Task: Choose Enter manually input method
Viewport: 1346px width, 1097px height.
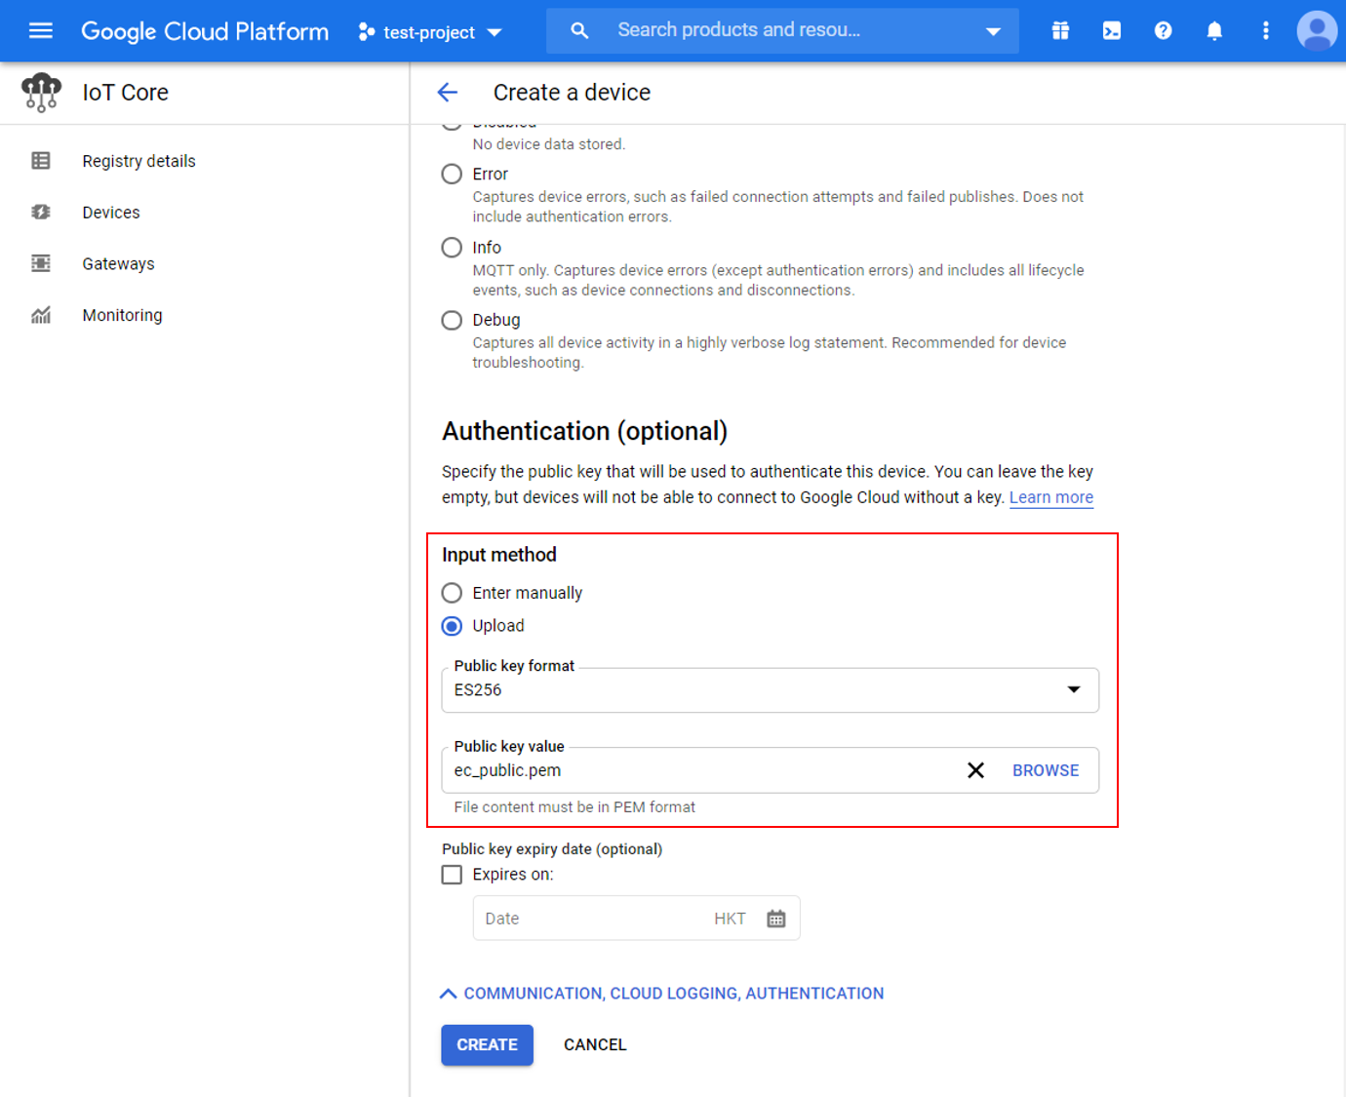Action: pos(452,593)
